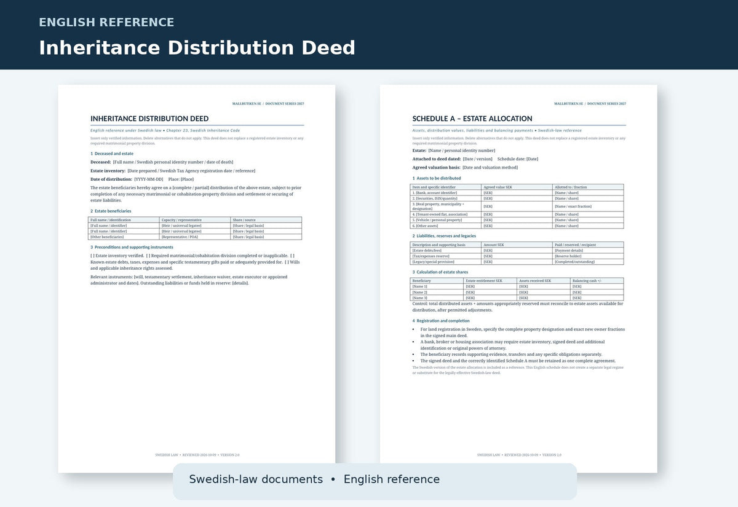
Task: Click the 'SCHEDULE A – ESTATE ALLOCATION' page heading
Action: 472,119
